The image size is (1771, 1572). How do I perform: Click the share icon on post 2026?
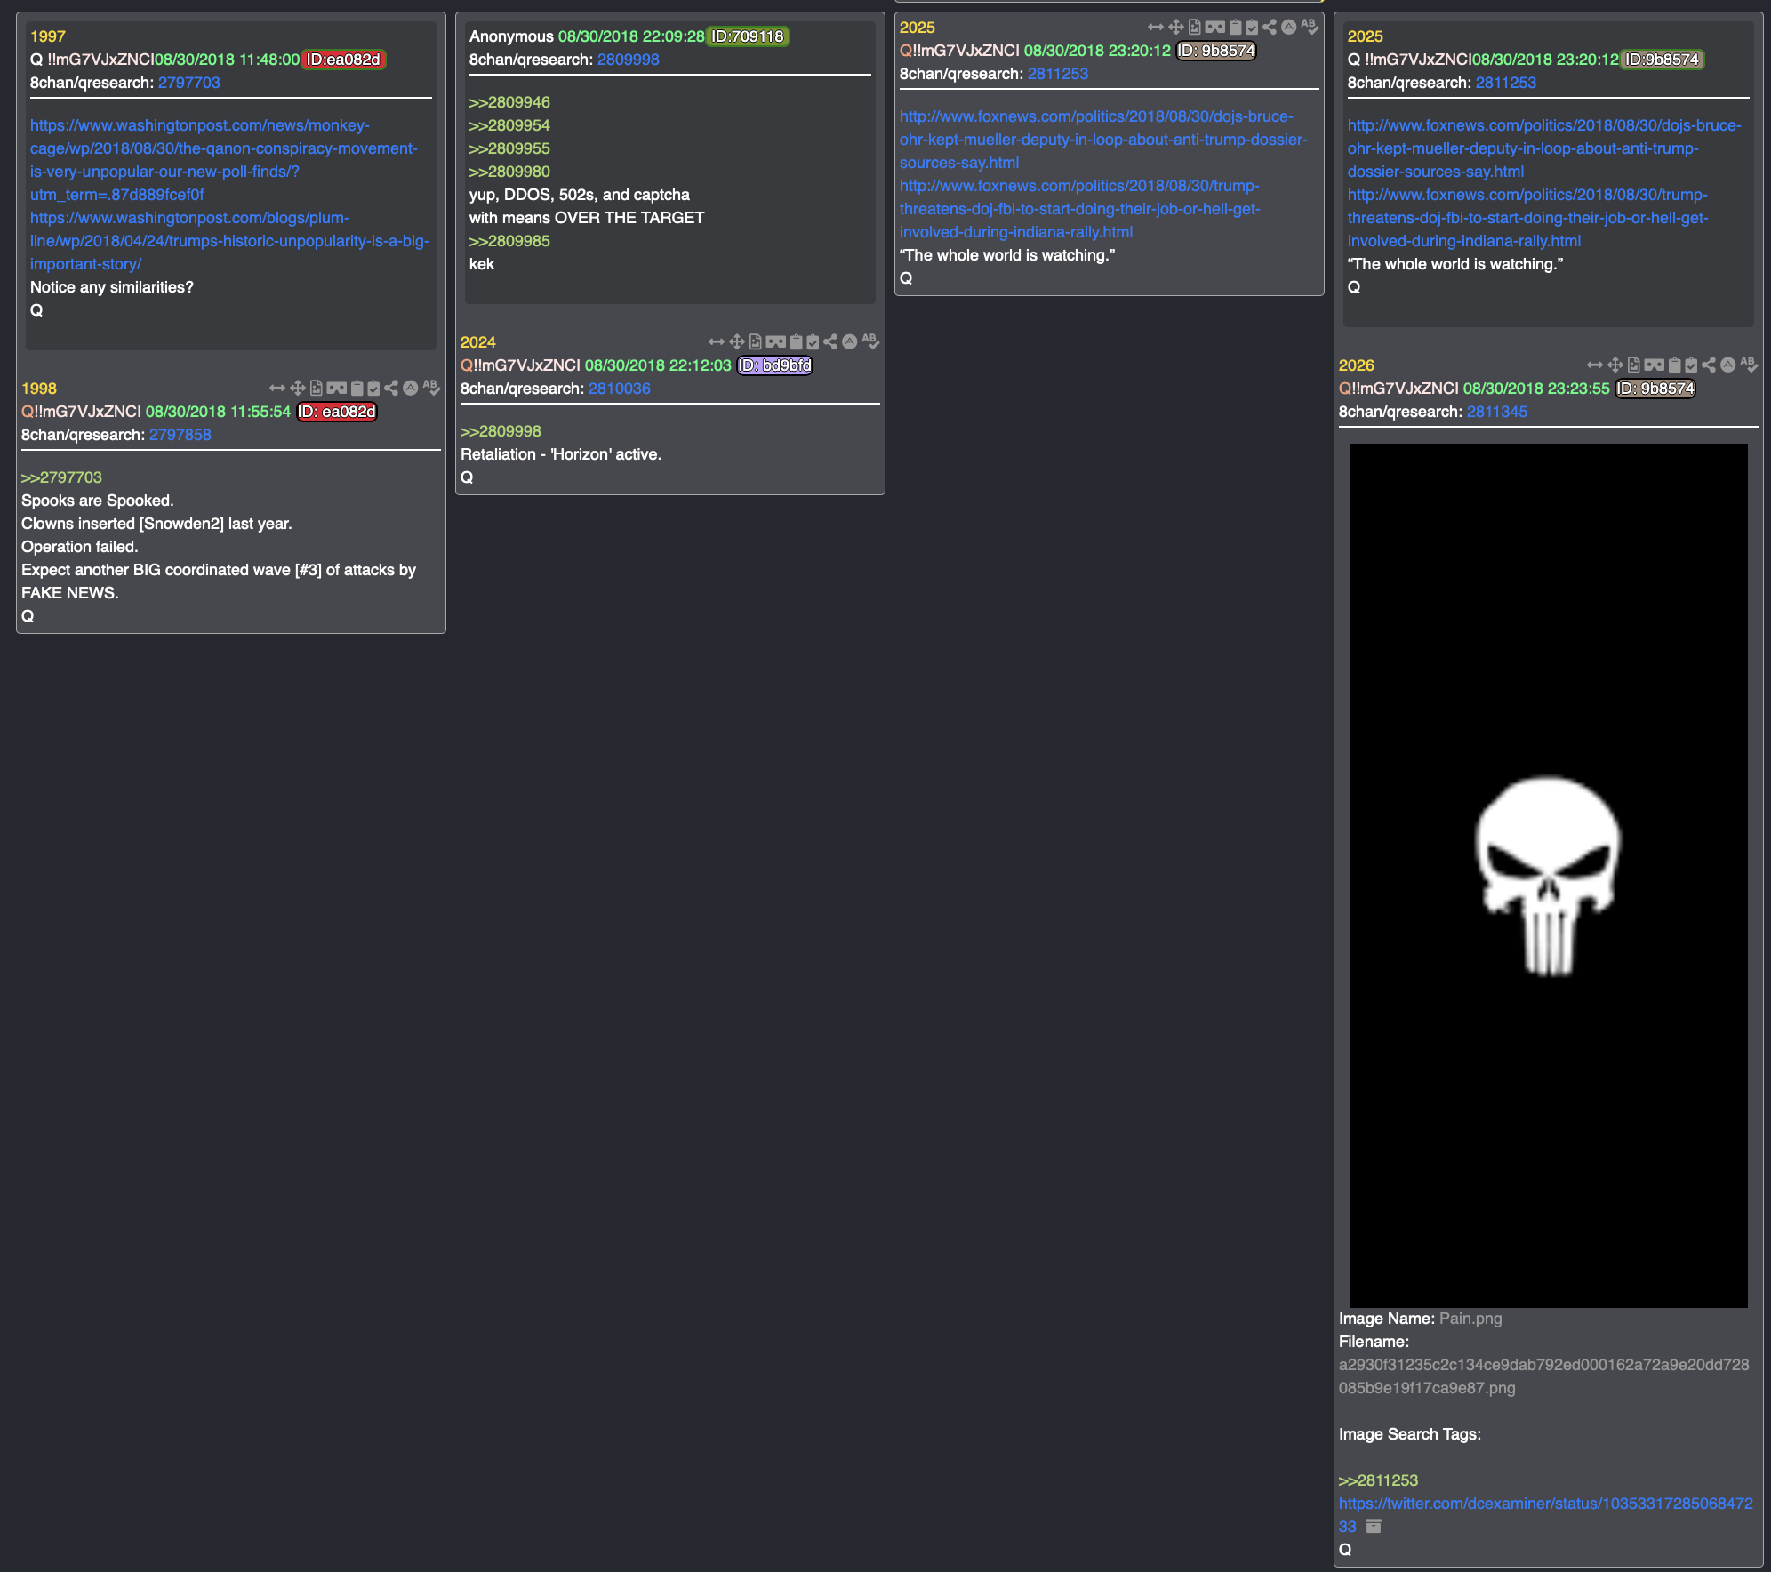tap(1709, 365)
